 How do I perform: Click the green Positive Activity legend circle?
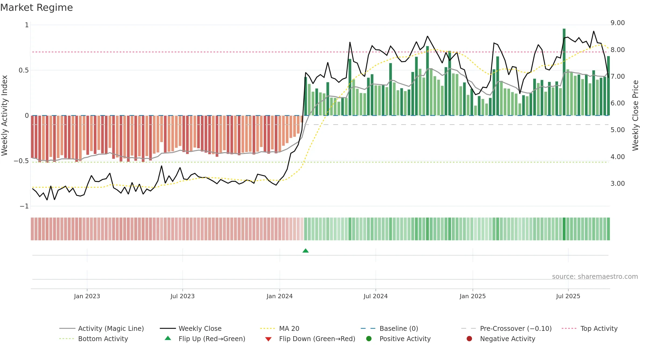(369, 338)
